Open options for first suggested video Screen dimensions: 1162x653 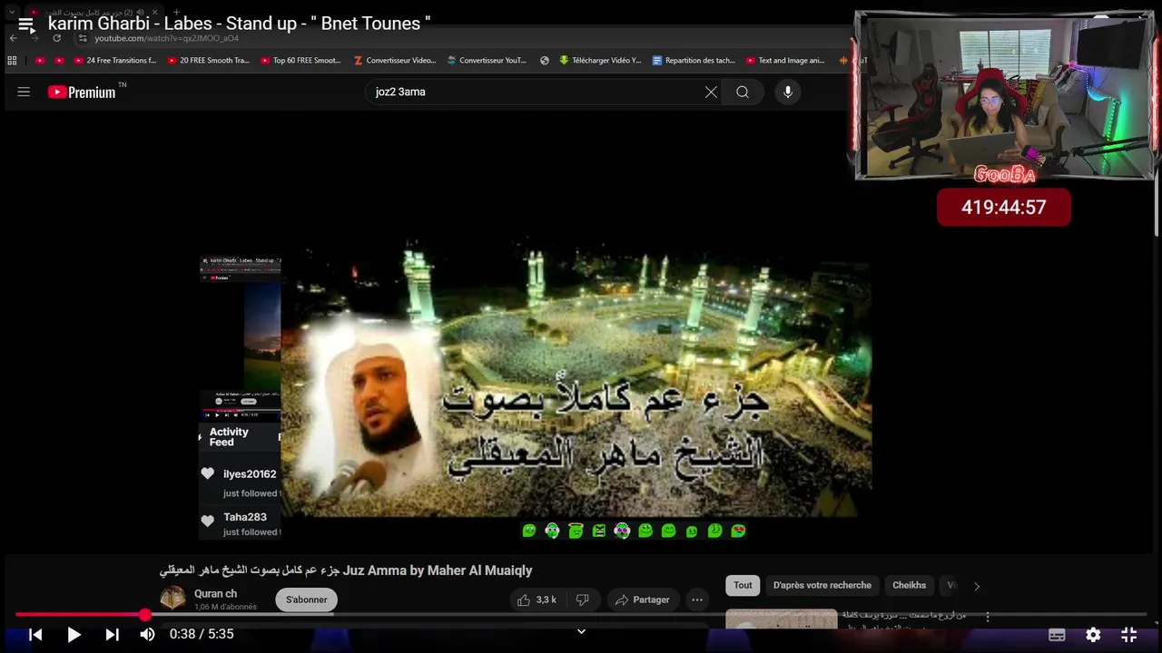click(x=988, y=617)
